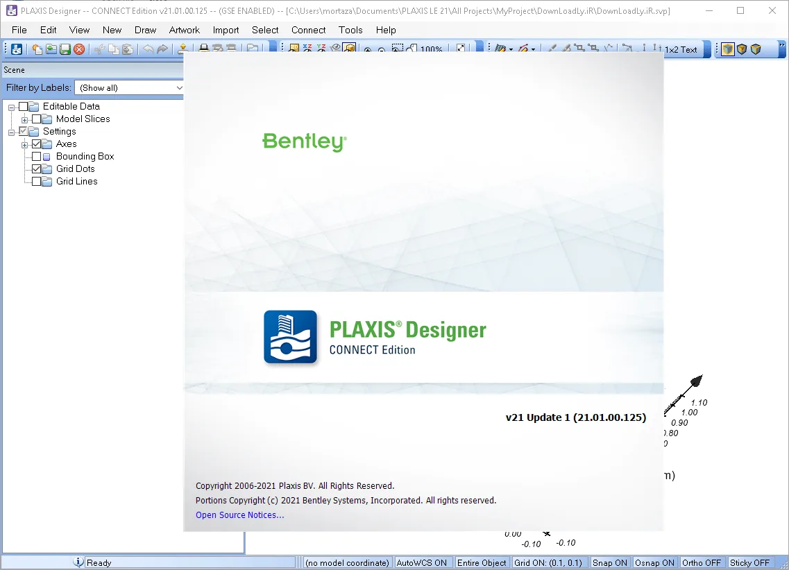This screenshot has height=570, width=789.
Task: Click the red Close model icon
Action: tap(79, 49)
